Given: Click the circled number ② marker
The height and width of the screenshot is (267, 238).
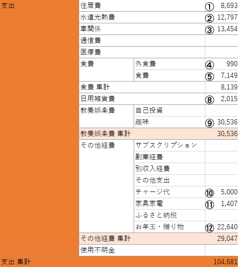Looking at the screenshot, I should (210, 18).
